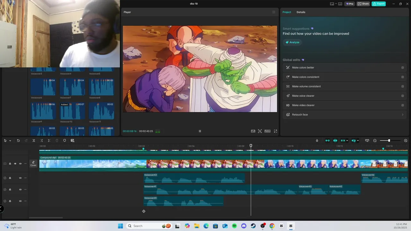Open more options on the Voiceover43 track
Viewport: 411px width, 231px height.
pyautogui.click(x=25, y=178)
